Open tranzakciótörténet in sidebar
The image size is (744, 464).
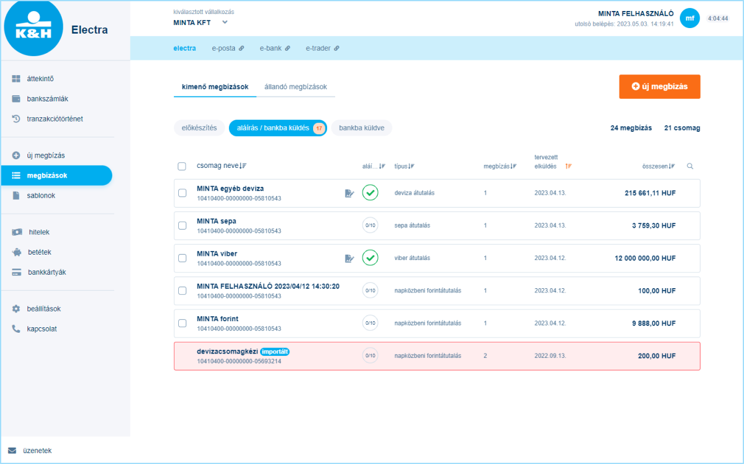[54, 119]
